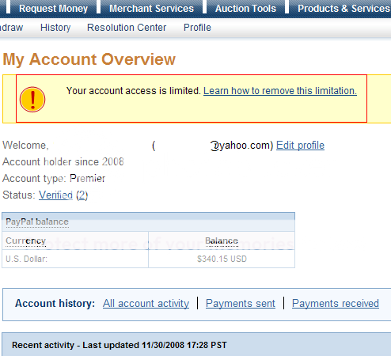Open All account activity link

coord(146,303)
